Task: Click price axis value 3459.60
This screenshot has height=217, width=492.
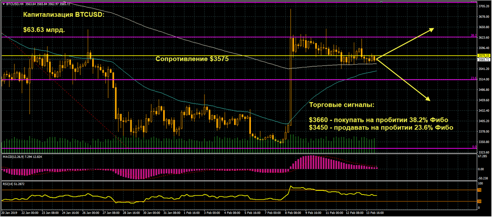Action: pyautogui.click(x=484, y=100)
